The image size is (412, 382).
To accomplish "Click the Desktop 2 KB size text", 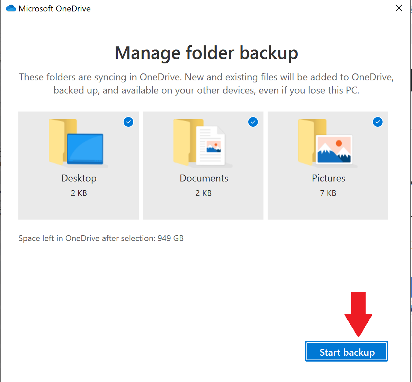I will pos(79,193).
